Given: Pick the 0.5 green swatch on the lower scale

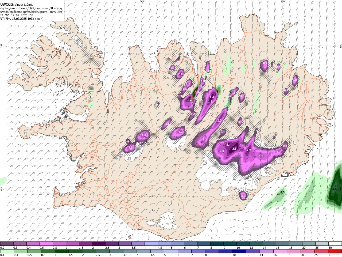Looking at the screenshot, I should pyautogui.click(x=34, y=251).
